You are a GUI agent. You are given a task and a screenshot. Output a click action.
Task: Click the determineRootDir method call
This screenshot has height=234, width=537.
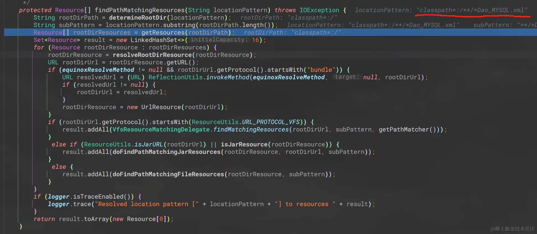coord(138,18)
